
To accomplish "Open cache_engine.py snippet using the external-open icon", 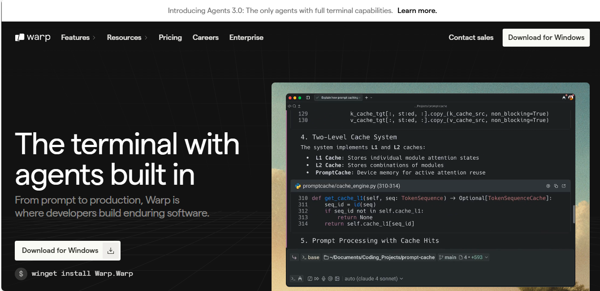I will (x=564, y=186).
